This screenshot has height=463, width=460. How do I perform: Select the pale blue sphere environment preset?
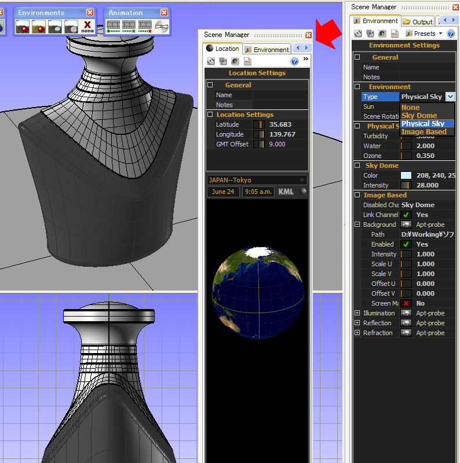(55, 27)
